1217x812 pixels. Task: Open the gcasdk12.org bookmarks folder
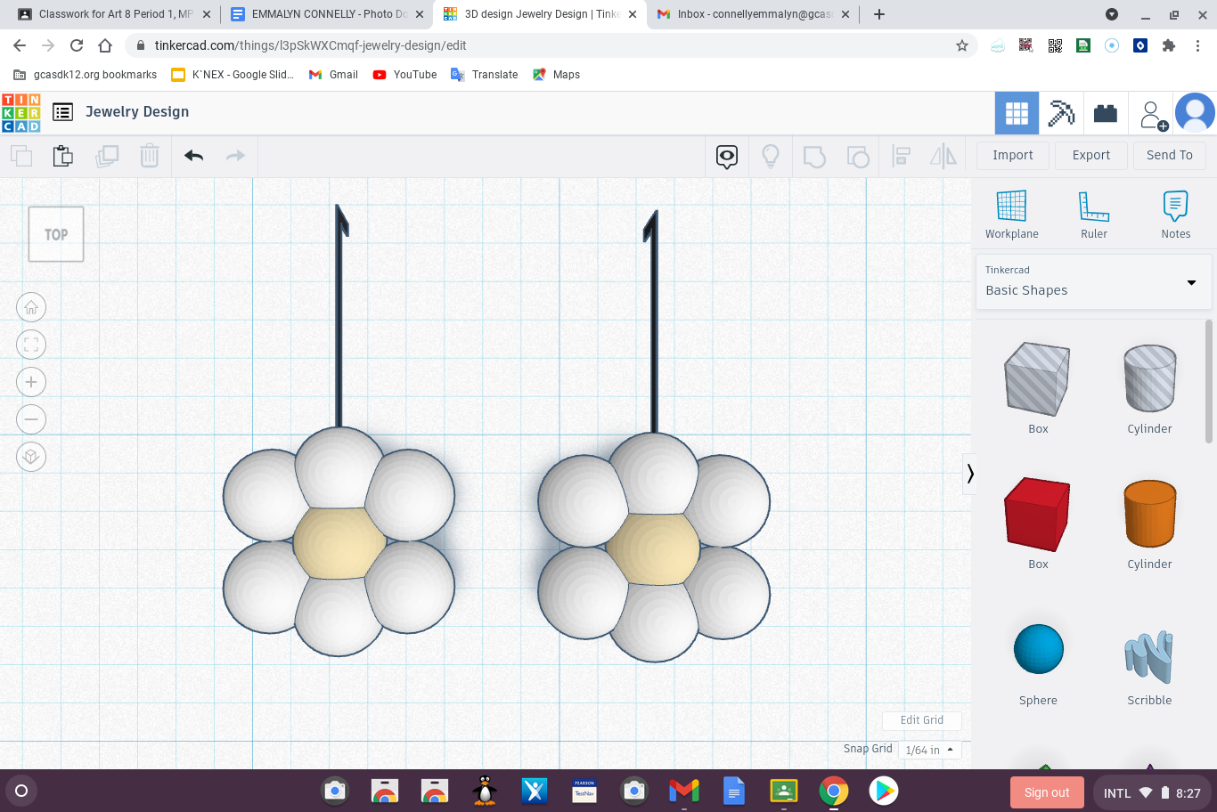point(86,75)
